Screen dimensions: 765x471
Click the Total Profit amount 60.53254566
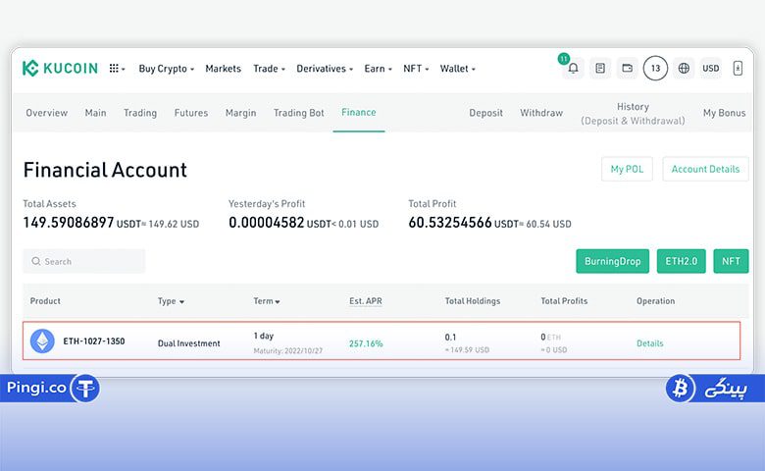click(450, 223)
